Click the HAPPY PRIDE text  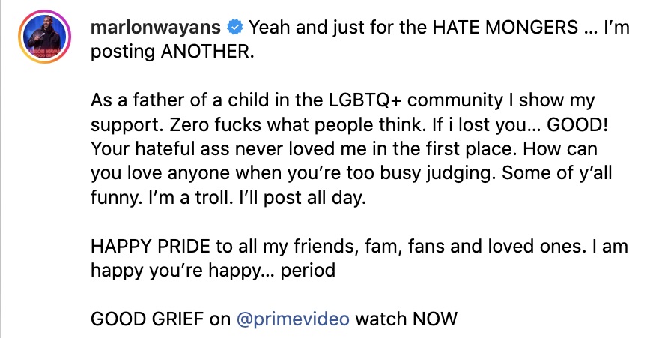click(x=148, y=247)
